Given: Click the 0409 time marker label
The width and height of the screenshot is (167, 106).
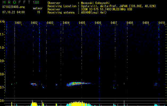Looking at the screenshot, I should 146,23.
